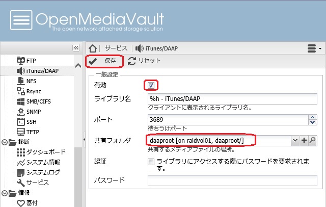Open the Rsync service icon
Screen dimensions: 326x207
[20, 91]
